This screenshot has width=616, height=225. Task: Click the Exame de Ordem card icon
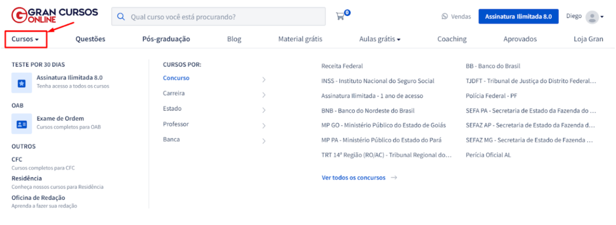pos(21,124)
